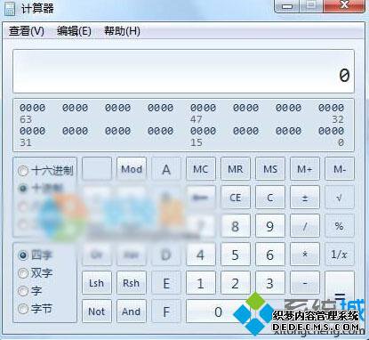Click the digit 1 button
The height and width of the screenshot is (340, 369).
201,283
